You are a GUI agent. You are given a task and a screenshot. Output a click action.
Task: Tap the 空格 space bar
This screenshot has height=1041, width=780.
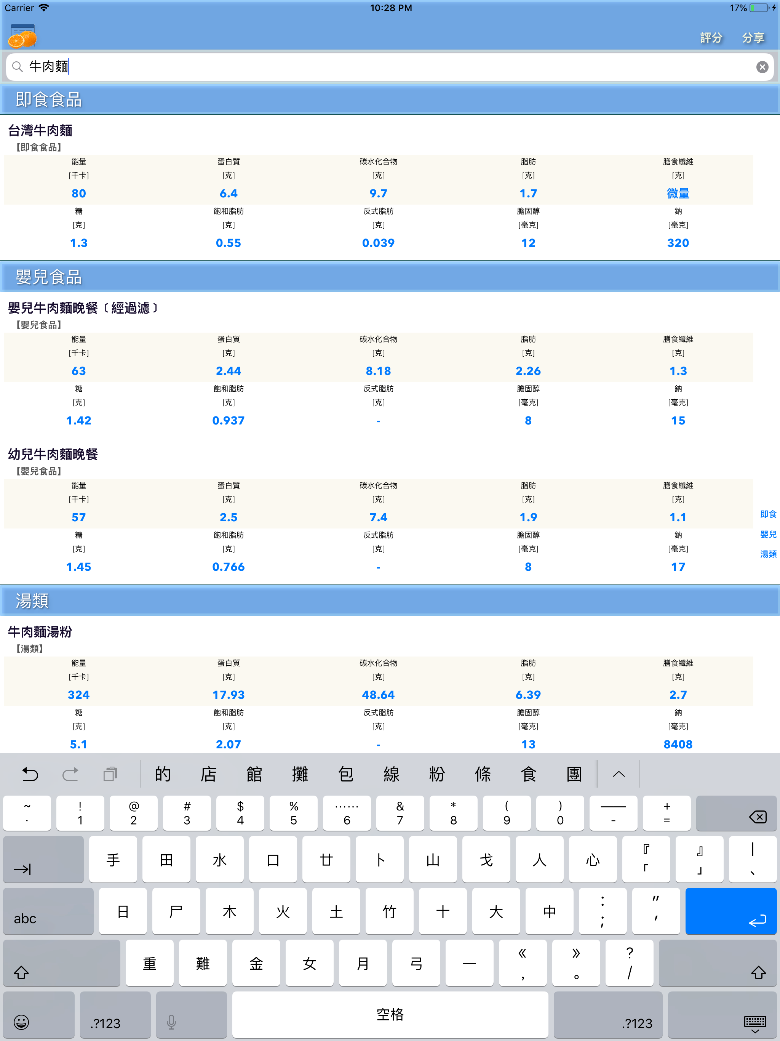(390, 1015)
